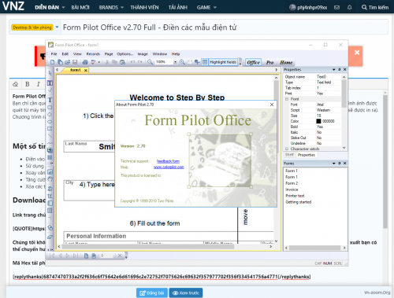Viewport: 394px width, 298px height.
Task: Click the magnifier zoom icon in toolbar
Action: pyautogui.click(x=150, y=62)
